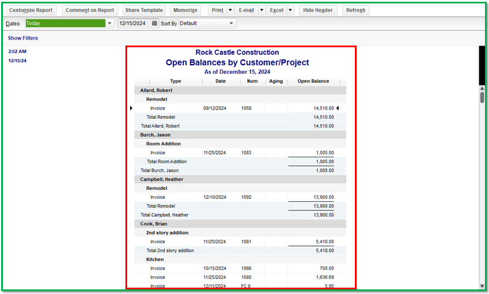
Task: Memorize this report
Action: point(185,10)
